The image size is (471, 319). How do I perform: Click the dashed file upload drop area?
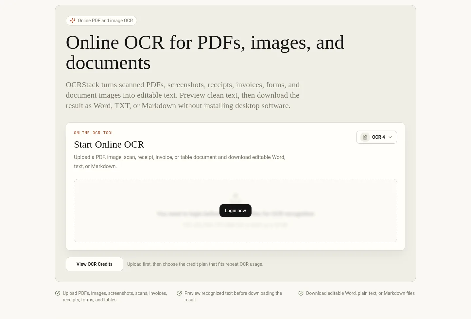235,211
